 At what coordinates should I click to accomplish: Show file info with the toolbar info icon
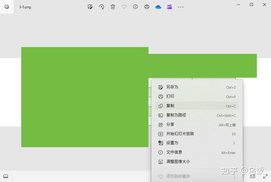[135, 7]
